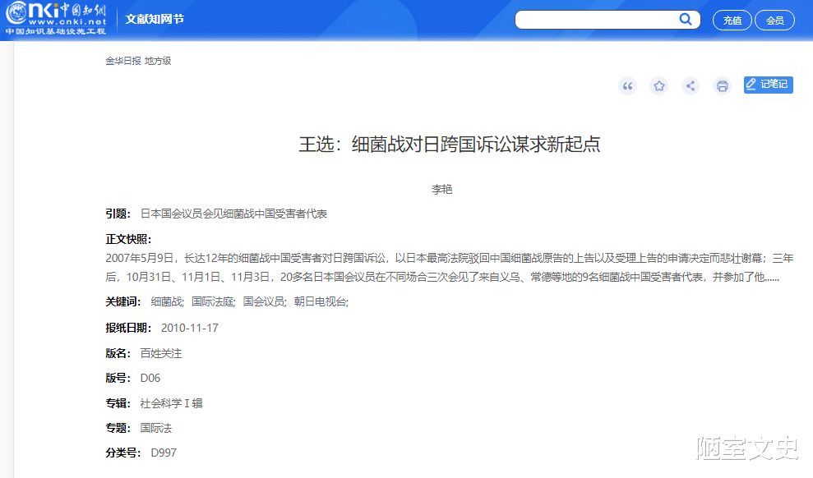Open author 李艳 link
This screenshot has height=478, width=813.
pos(441,190)
